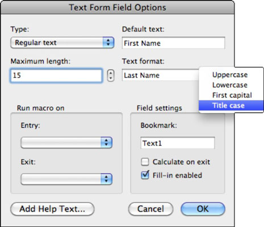264x227 pixels.
Task: Enable the Calculate on exit checkbox
Action: (145, 162)
